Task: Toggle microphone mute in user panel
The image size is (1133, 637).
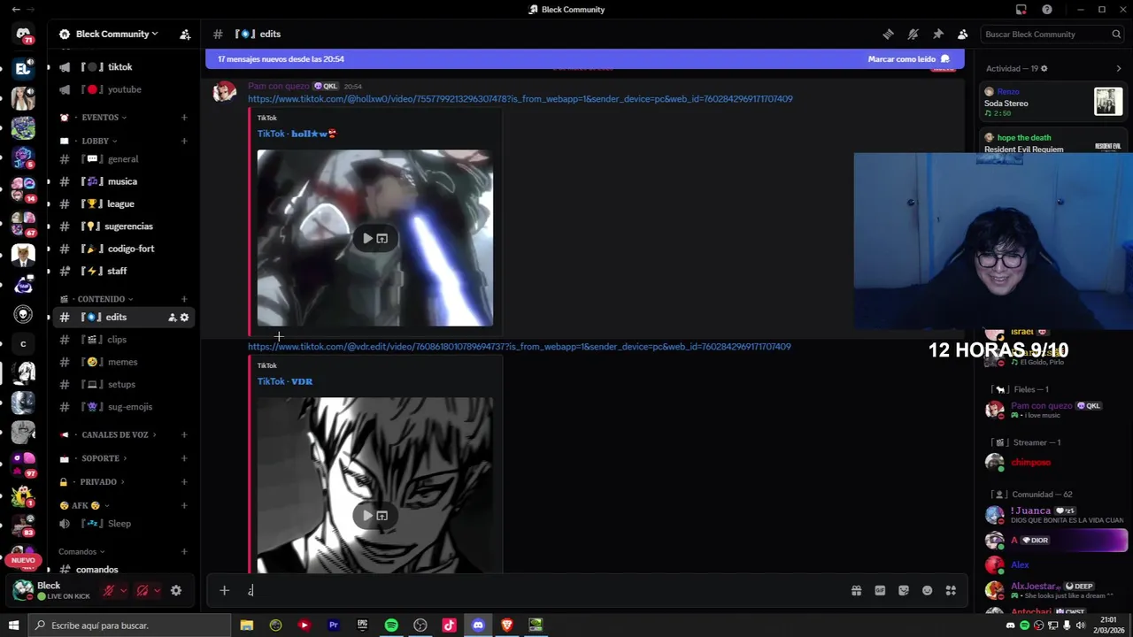Action: (x=109, y=591)
